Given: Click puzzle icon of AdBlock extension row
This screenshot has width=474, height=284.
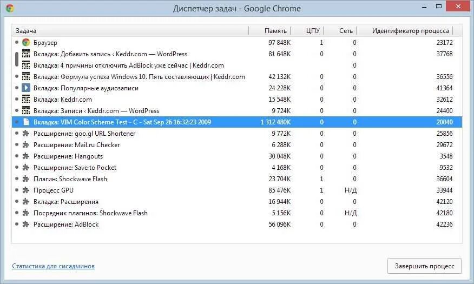Looking at the screenshot, I should [x=26, y=224].
